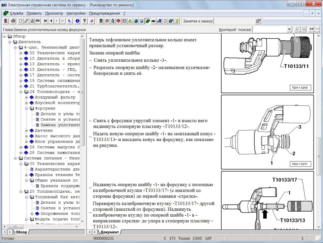
Task: Open the Настройки menu
Action: point(76,13)
